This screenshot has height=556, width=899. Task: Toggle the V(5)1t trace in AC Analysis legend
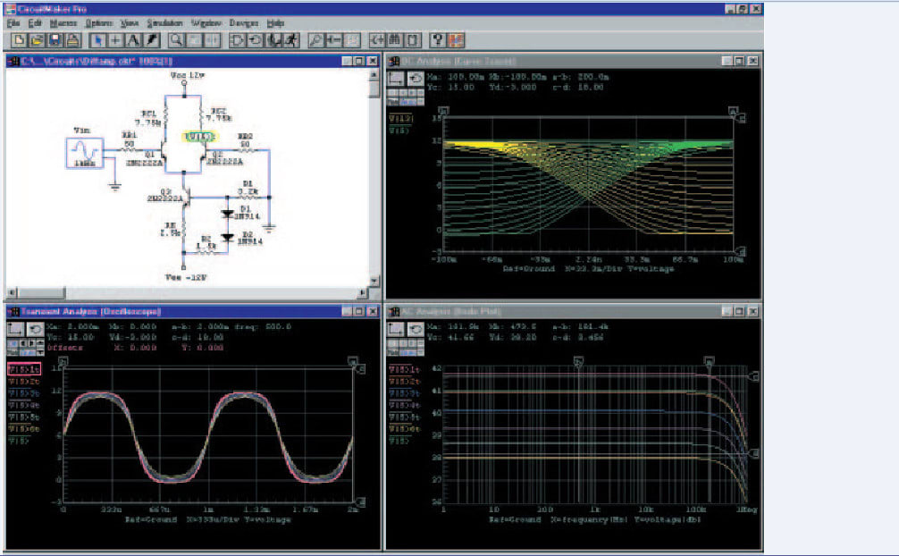pos(402,370)
